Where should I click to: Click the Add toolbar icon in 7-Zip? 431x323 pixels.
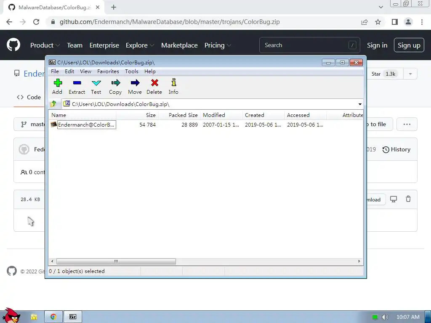[57, 87]
